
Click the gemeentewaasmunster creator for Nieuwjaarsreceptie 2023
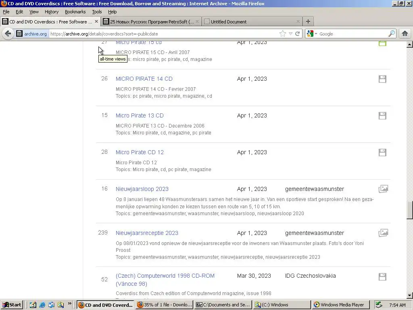[x=315, y=233]
